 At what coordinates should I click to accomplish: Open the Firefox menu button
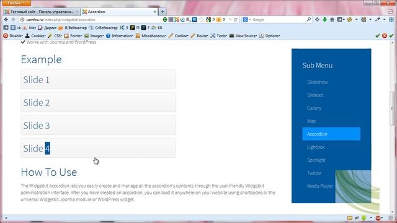pyautogui.click(x=16, y=3)
